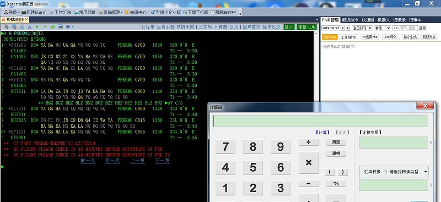Click the calculator expression input field

[320, 121]
